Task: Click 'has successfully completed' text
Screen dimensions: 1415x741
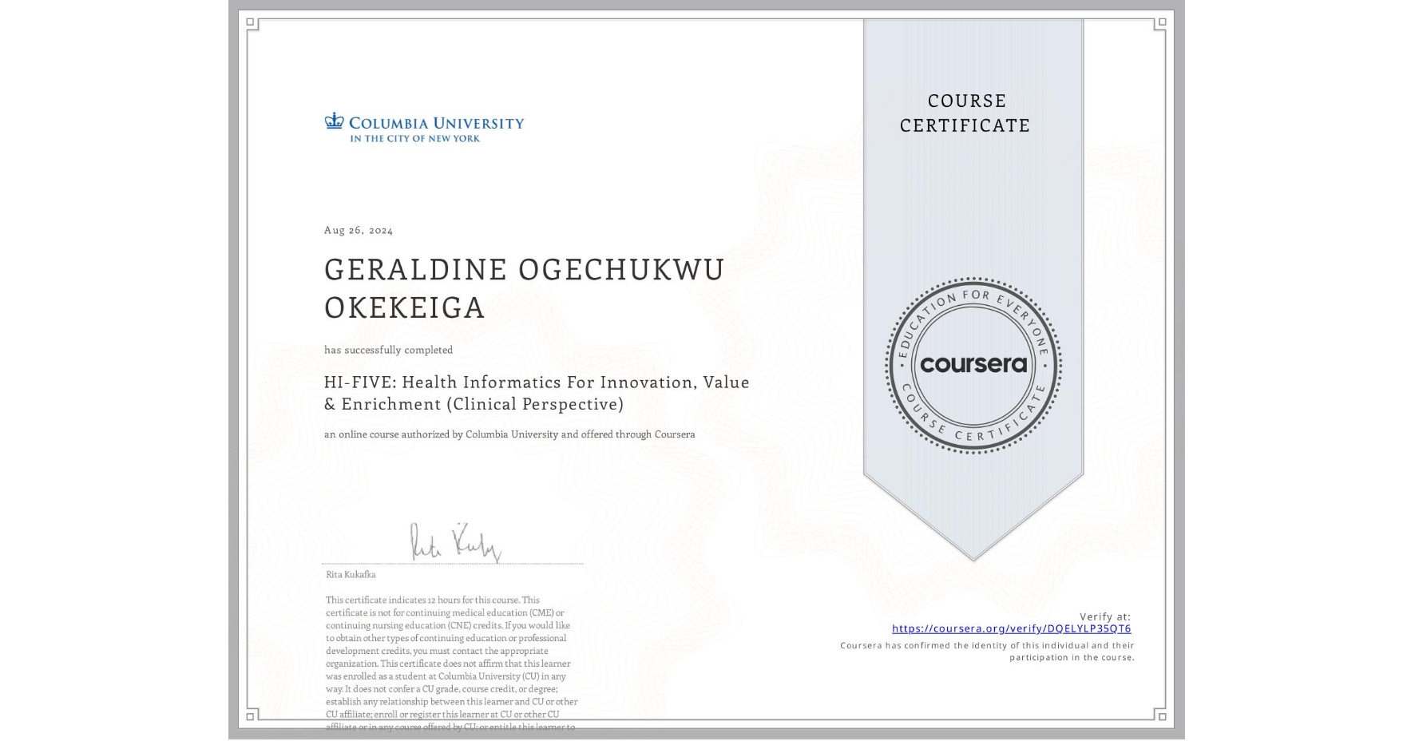Action: coord(388,350)
